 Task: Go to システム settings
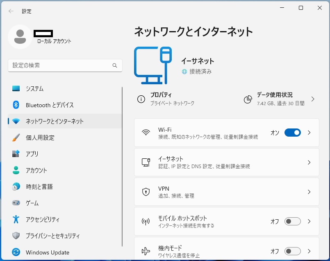pyautogui.click(x=65, y=88)
